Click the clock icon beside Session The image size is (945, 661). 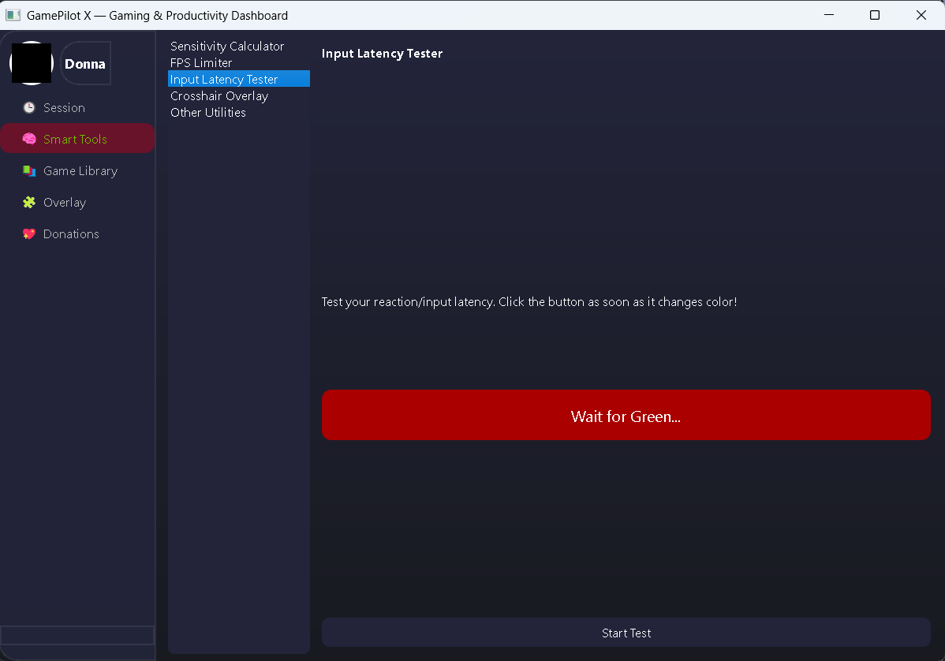[29, 108]
